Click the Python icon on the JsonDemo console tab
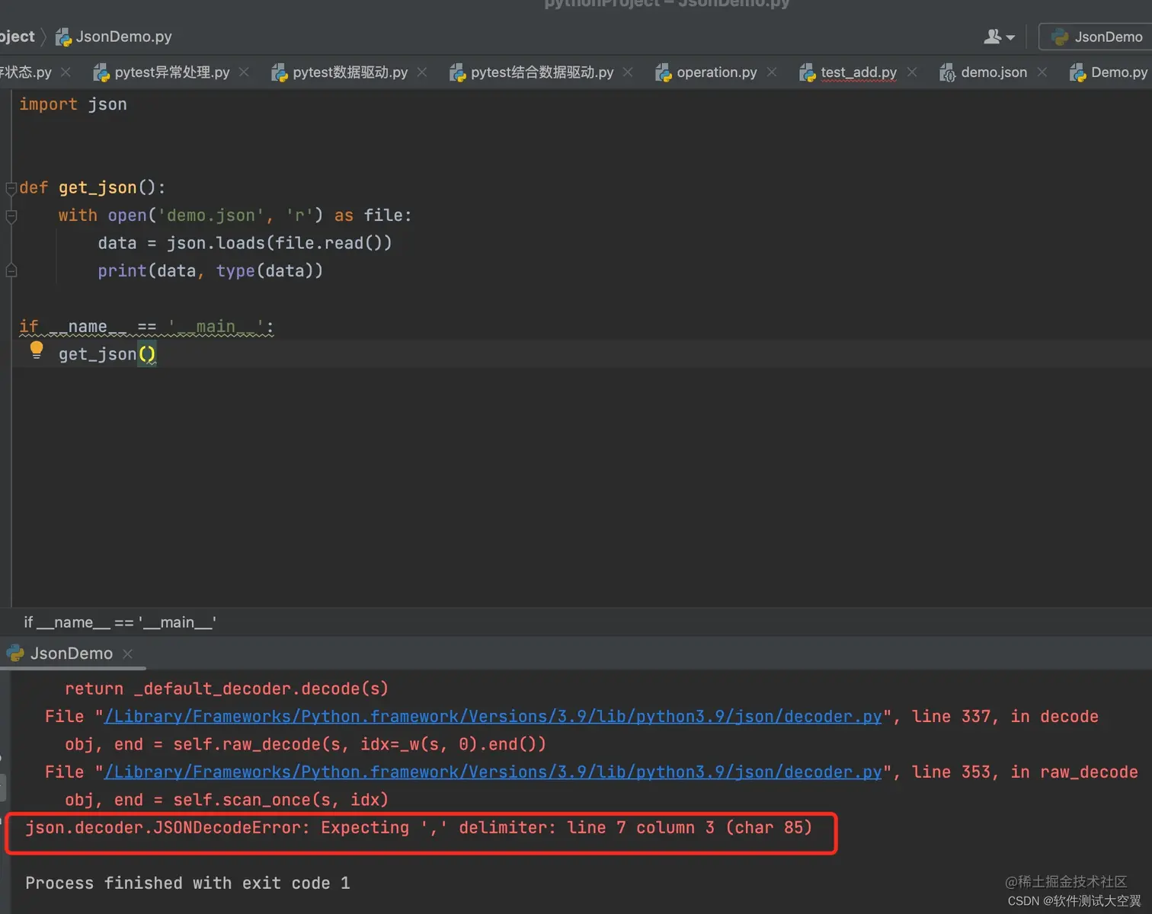 point(15,653)
